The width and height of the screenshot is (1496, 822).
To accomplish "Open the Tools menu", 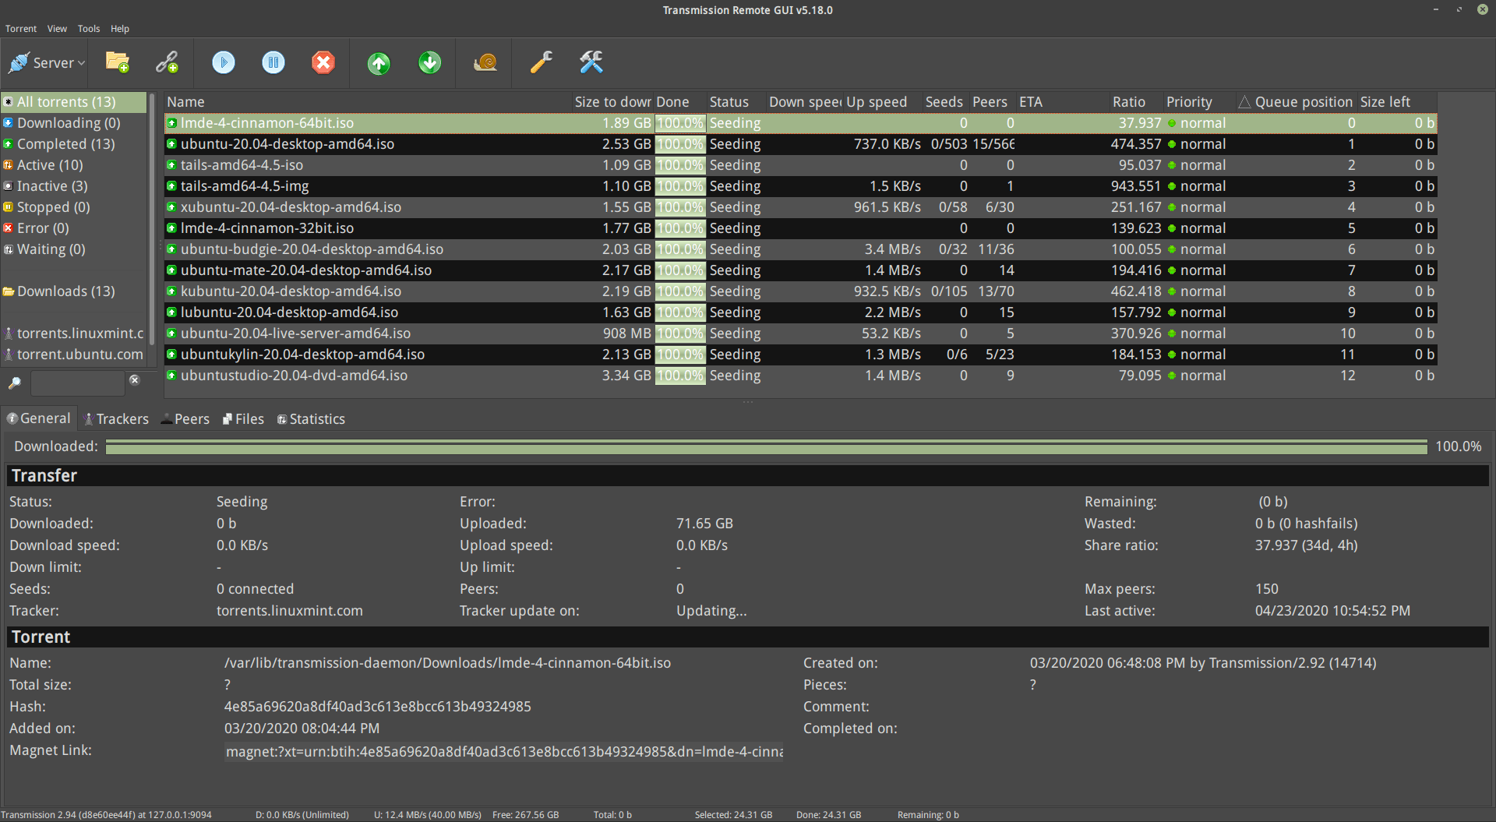I will [x=89, y=29].
